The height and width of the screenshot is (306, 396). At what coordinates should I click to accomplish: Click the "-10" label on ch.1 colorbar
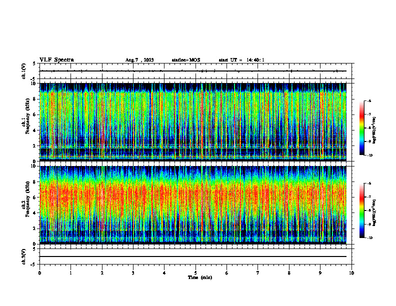[369, 155]
